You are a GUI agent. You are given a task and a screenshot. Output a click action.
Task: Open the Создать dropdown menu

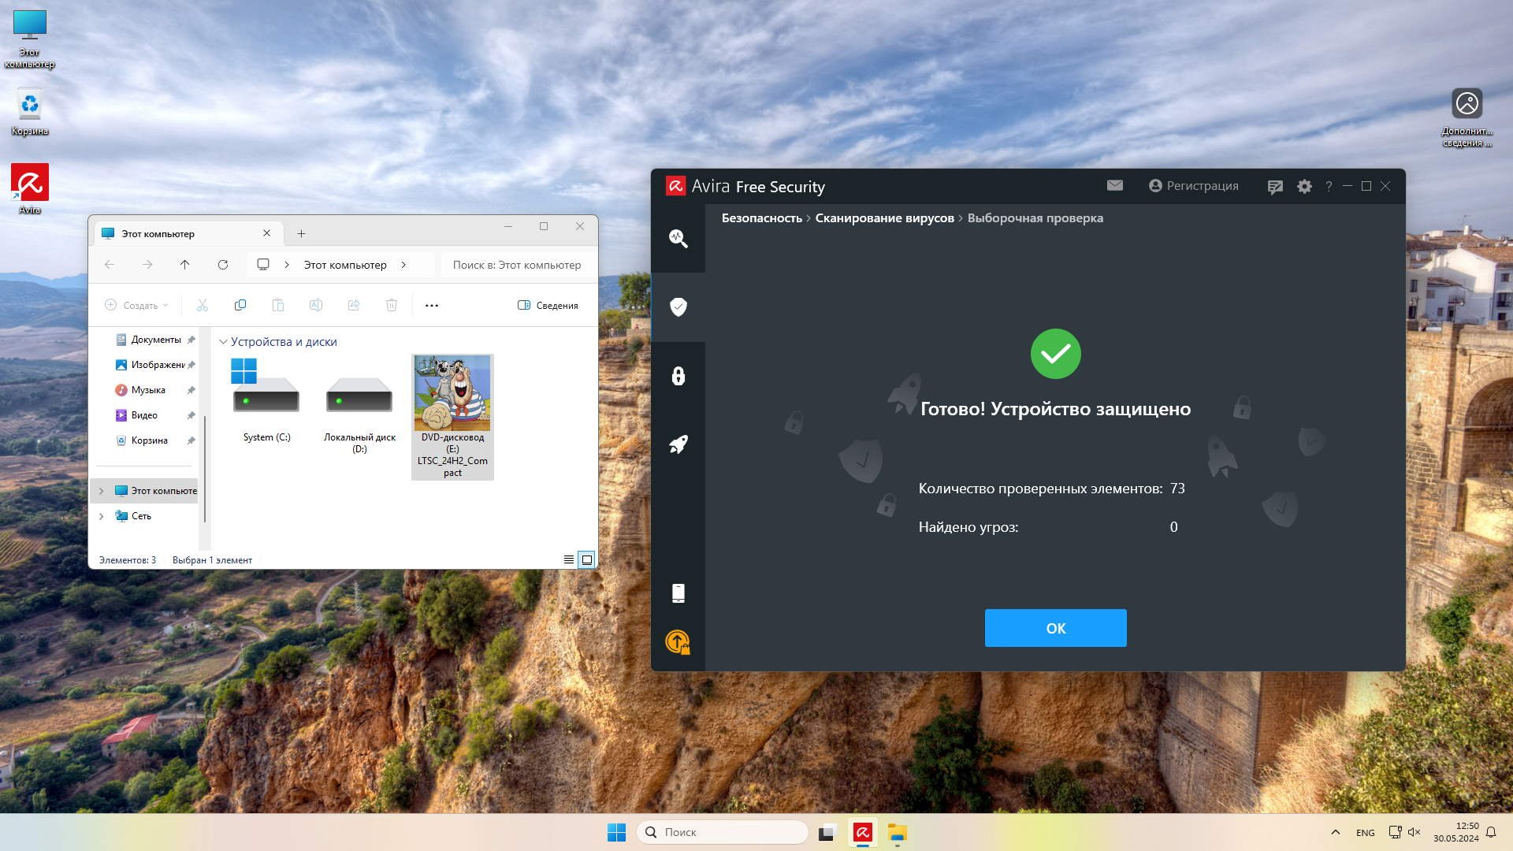[136, 306]
